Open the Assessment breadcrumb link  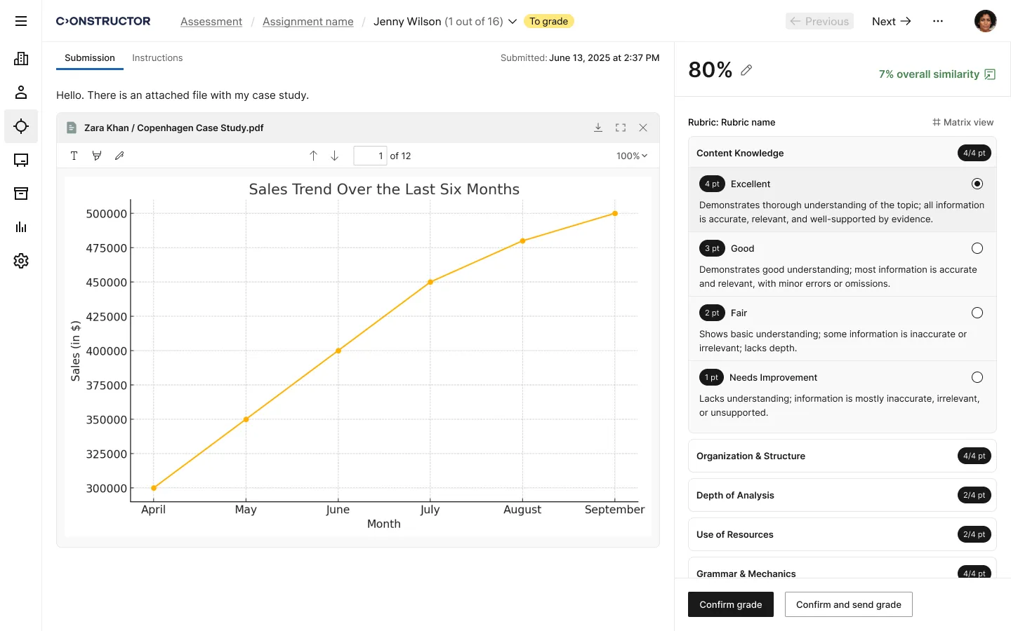coord(211,21)
